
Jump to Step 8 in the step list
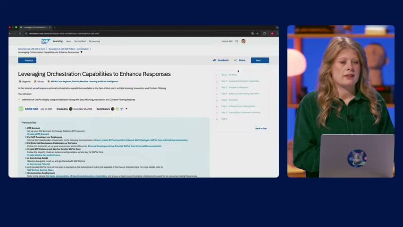click(224, 119)
